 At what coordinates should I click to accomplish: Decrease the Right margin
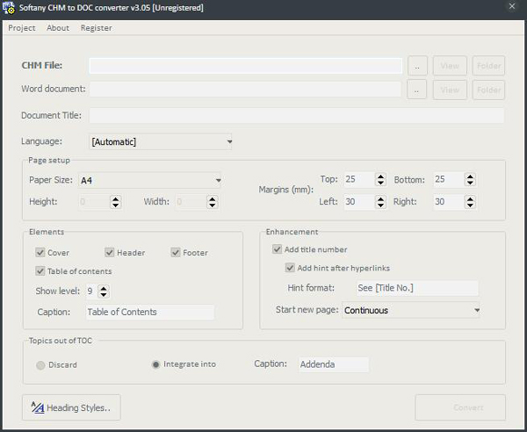pos(470,205)
